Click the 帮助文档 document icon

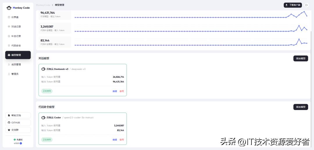click(x=9, y=115)
